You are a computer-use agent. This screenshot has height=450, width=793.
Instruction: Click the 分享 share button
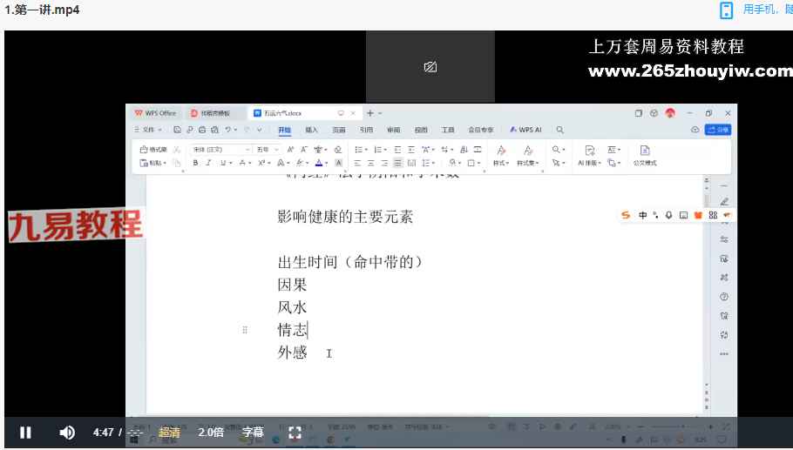click(x=718, y=130)
